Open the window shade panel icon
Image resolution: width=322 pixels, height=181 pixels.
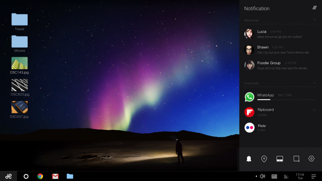(280, 159)
